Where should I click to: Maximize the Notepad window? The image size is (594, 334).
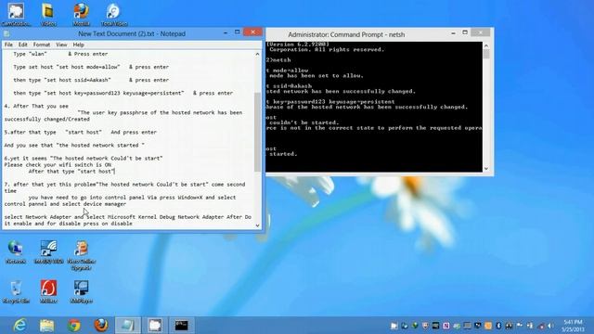click(x=238, y=32)
